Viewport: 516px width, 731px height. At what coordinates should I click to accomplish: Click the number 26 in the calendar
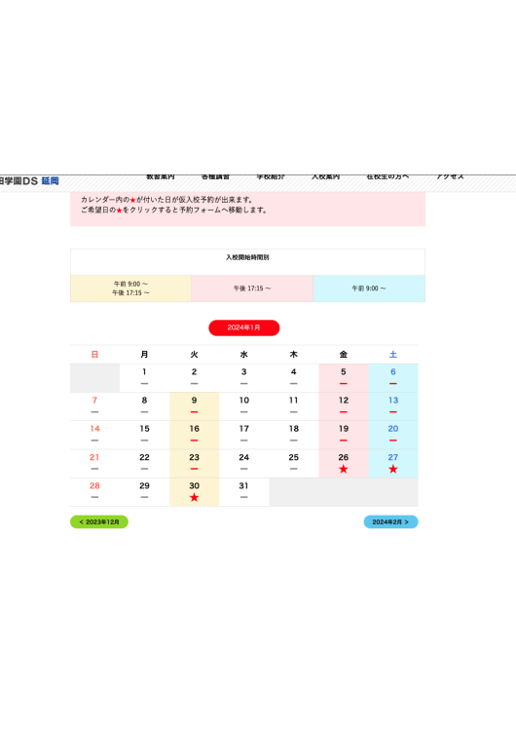tap(344, 458)
